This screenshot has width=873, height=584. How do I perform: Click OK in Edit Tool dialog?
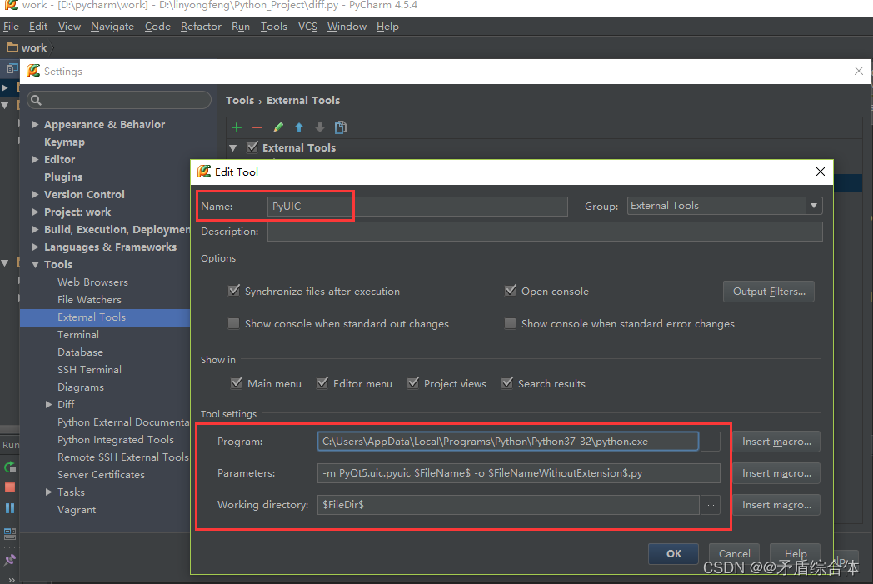pyautogui.click(x=674, y=553)
